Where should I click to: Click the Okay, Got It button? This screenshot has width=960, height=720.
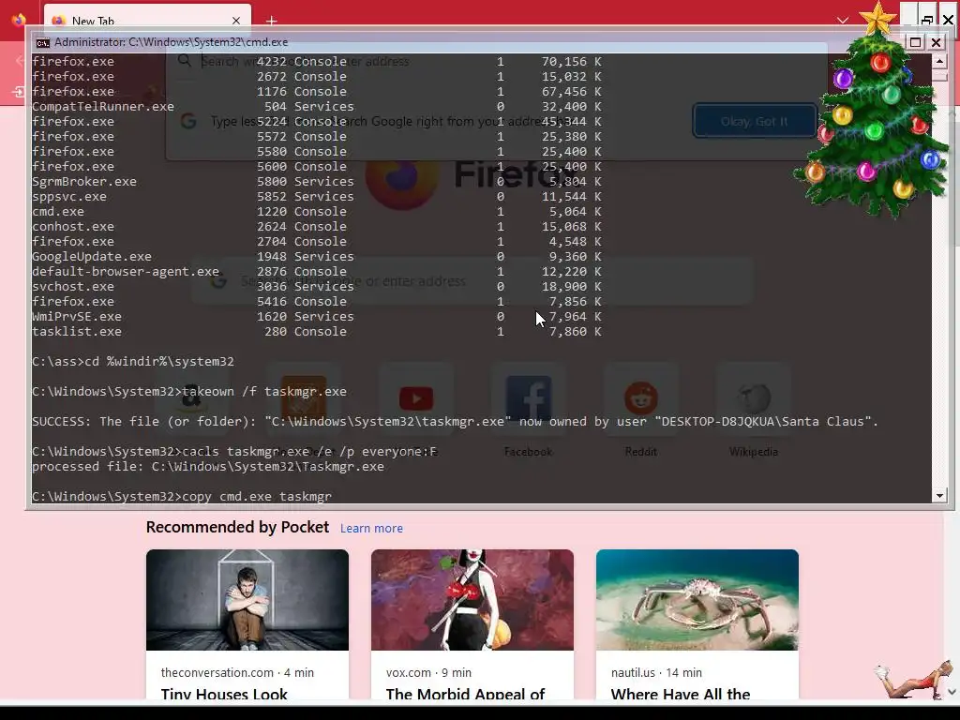pos(755,121)
